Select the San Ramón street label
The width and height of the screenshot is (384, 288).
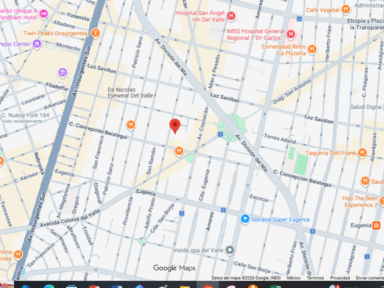(x=151, y=161)
